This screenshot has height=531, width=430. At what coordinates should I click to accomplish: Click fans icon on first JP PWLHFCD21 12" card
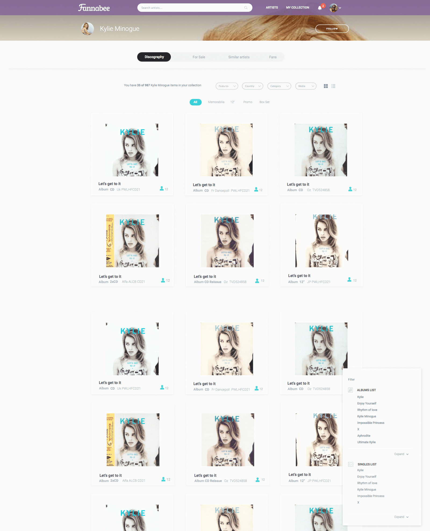coord(349,280)
